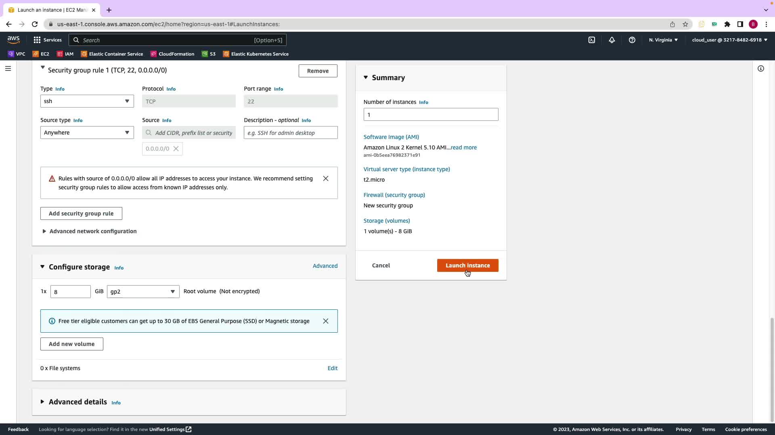Open the N. Virginia region menu
The width and height of the screenshot is (775, 435).
663,40
